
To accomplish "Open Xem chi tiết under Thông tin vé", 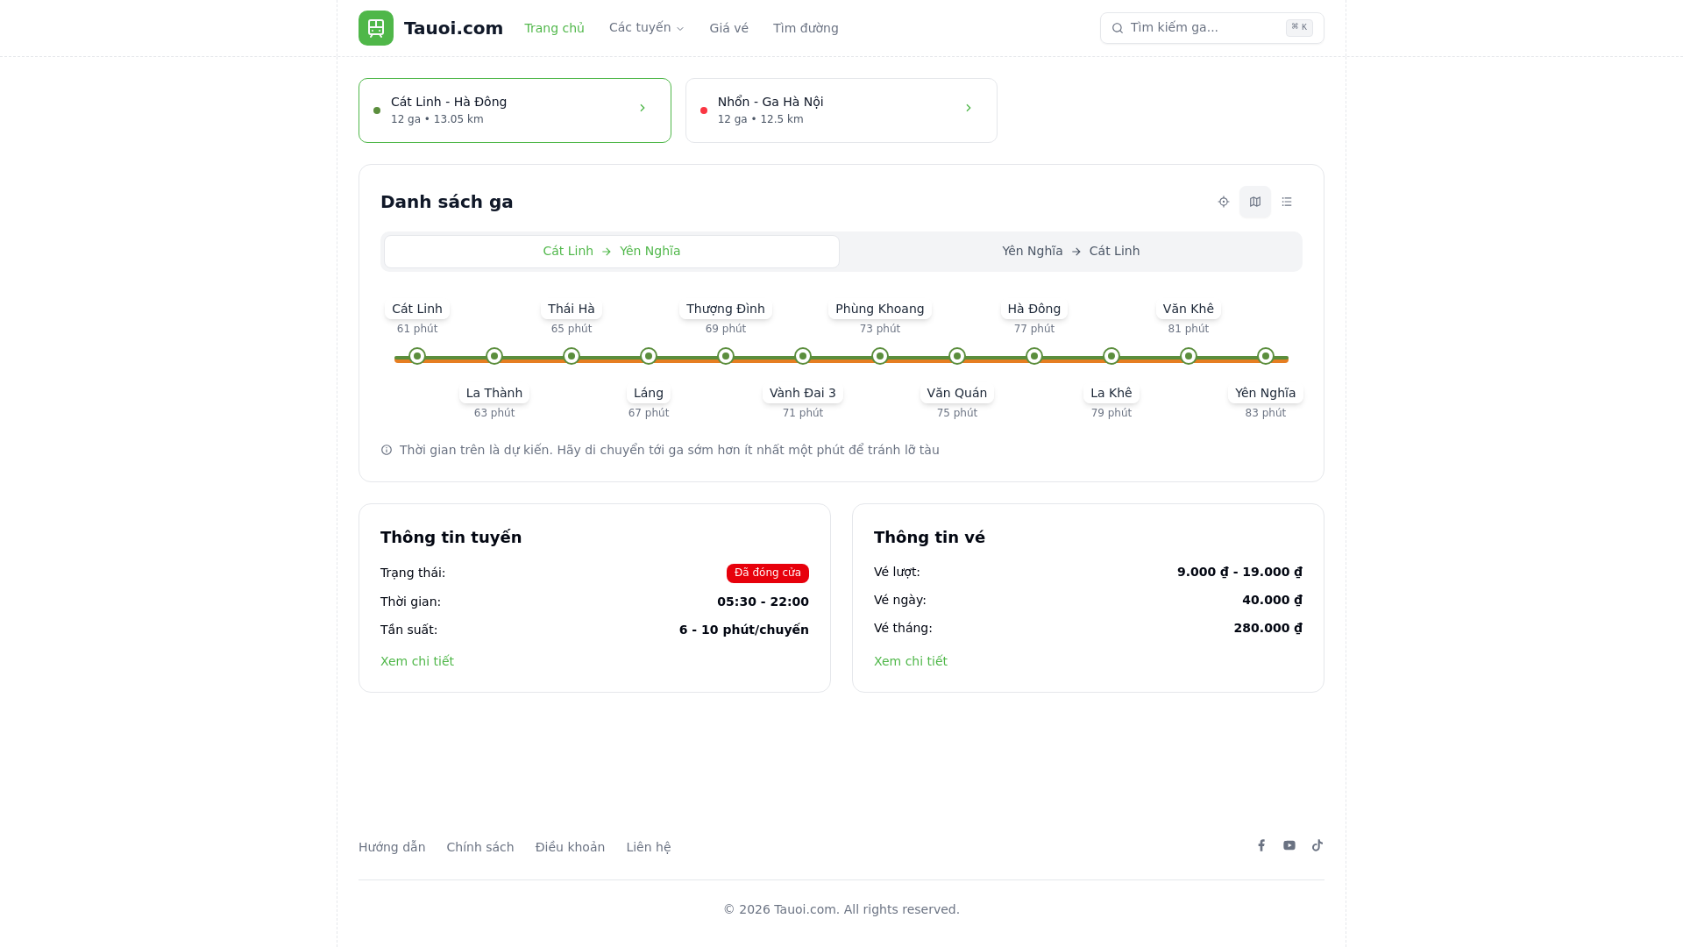I will tap(911, 661).
